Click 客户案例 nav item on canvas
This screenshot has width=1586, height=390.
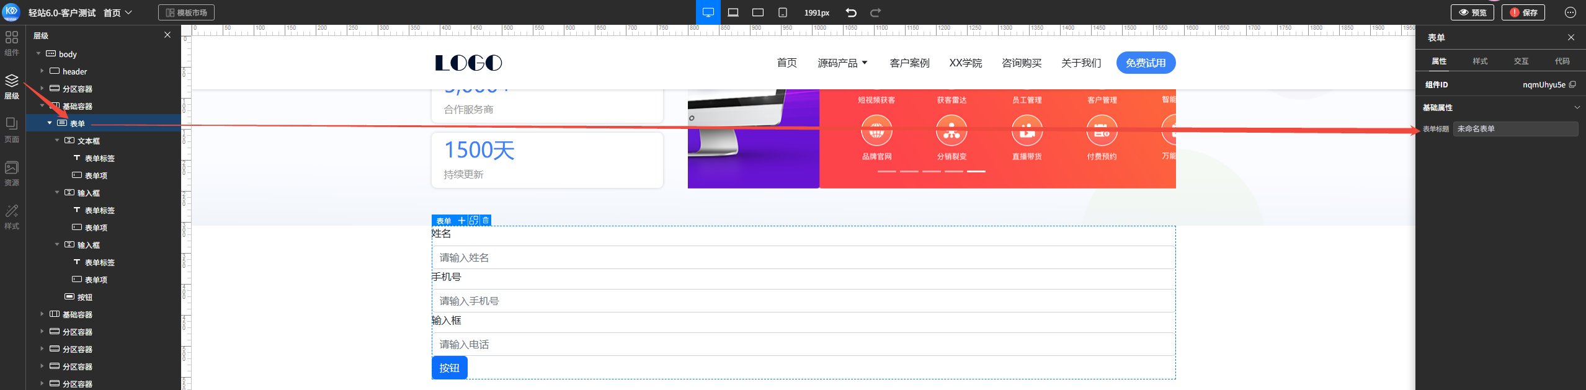pos(909,63)
